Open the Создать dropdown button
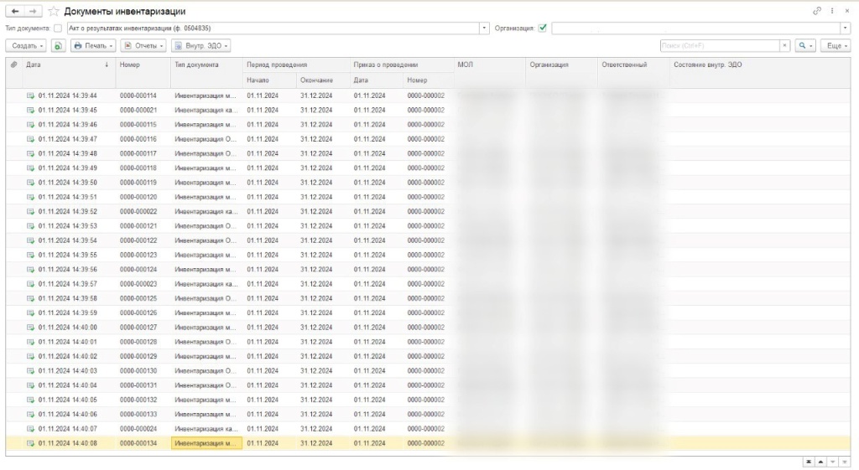 click(x=26, y=46)
